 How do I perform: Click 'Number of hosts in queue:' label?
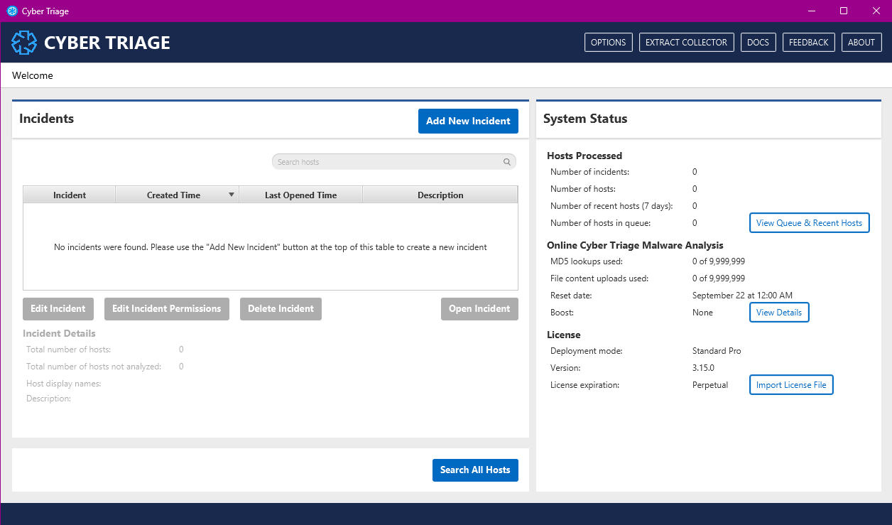coord(600,223)
